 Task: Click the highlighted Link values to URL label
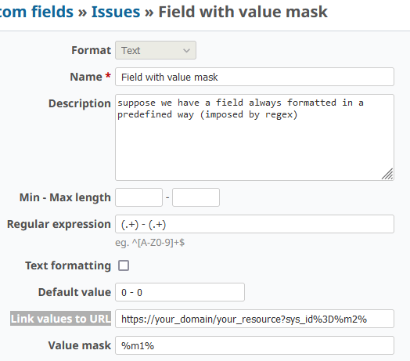click(x=61, y=319)
